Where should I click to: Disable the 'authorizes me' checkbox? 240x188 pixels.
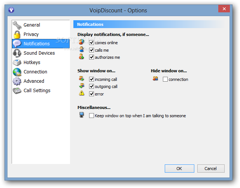pos(91,57)
